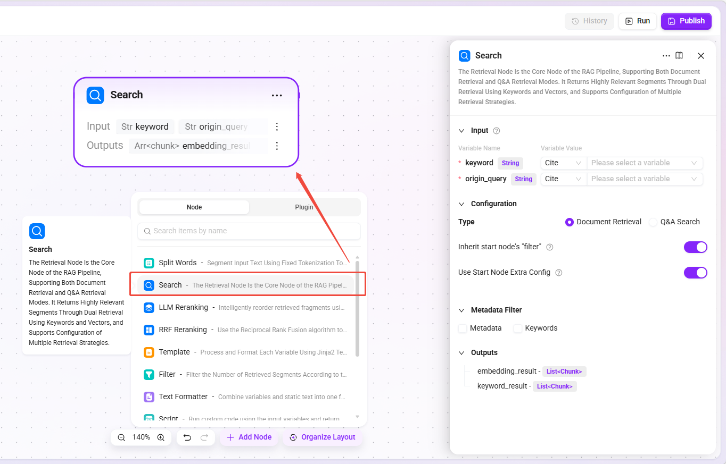Open the Outputs row's vertical dots menu
Image resolution: width=726 pixels, height=464 pixels.
click(277, 146)
